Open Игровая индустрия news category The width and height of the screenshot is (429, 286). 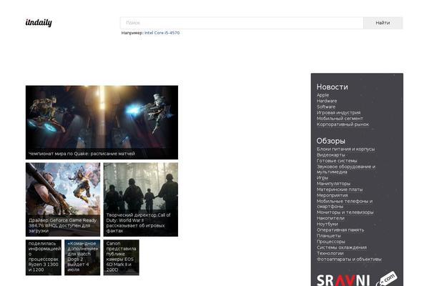[x=338, y=112]
